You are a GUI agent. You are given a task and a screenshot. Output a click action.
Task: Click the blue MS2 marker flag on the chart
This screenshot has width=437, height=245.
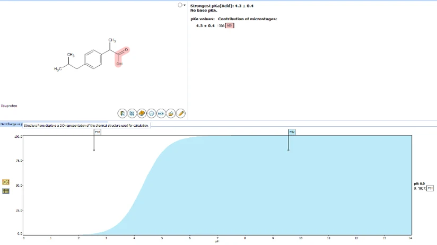coord(292,132)
